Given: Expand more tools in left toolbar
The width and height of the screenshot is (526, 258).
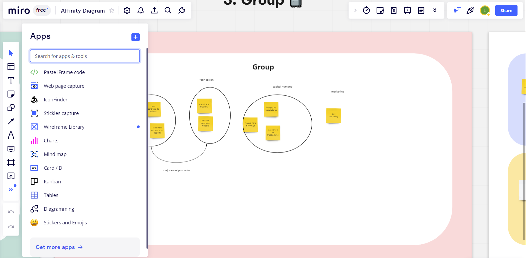Looking at the screenshot, I should tap(11, 189).
